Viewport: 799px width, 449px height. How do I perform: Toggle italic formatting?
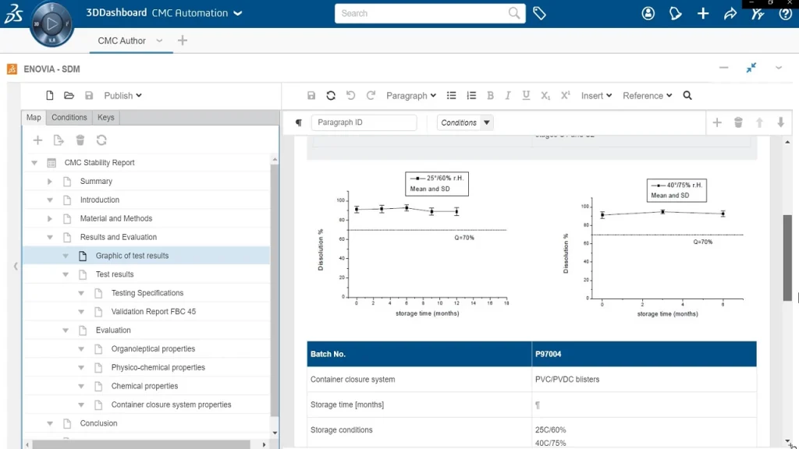tap(508, 96)
